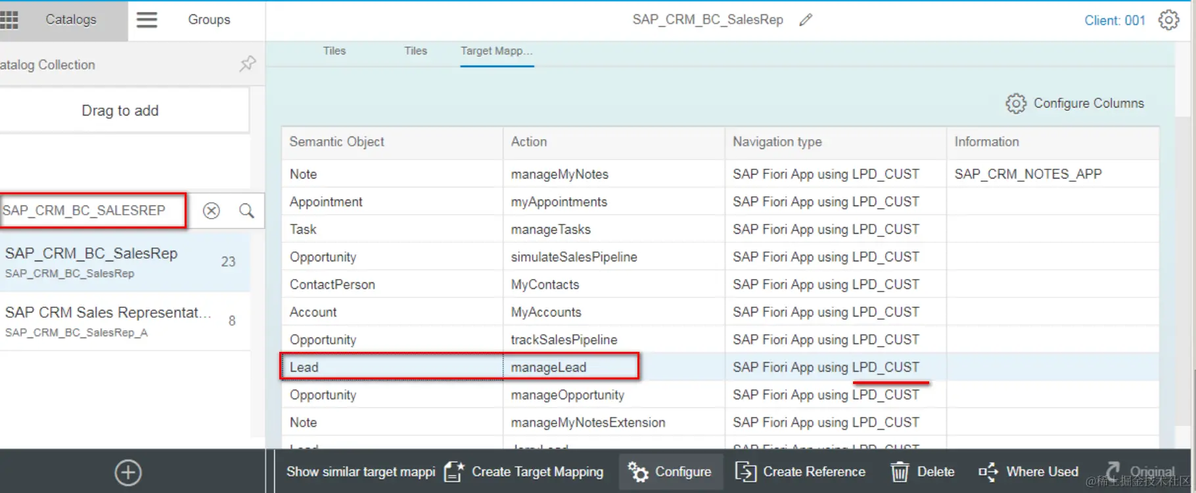Edit the SAP_CRM_BC_SalesRep catalog title

(806, 20)
